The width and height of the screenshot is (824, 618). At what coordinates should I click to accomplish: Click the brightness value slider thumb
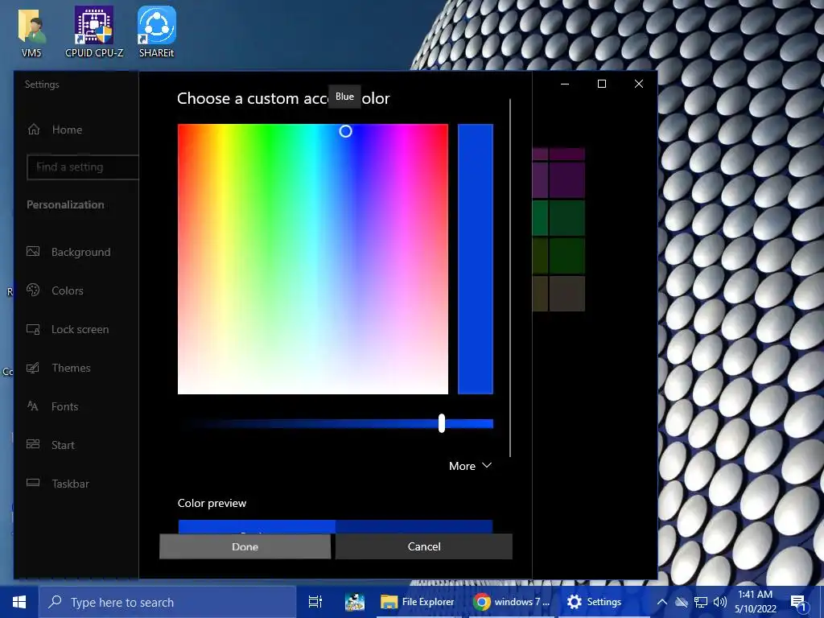pos(442,423)
